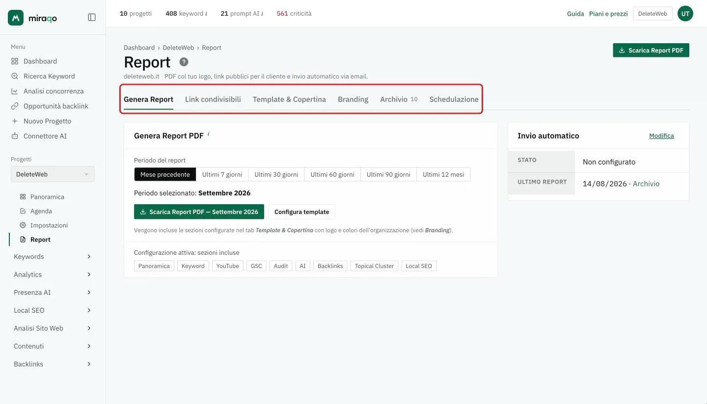
Task: Click the miraqo logo icon
Action: (x=16, y=18)
